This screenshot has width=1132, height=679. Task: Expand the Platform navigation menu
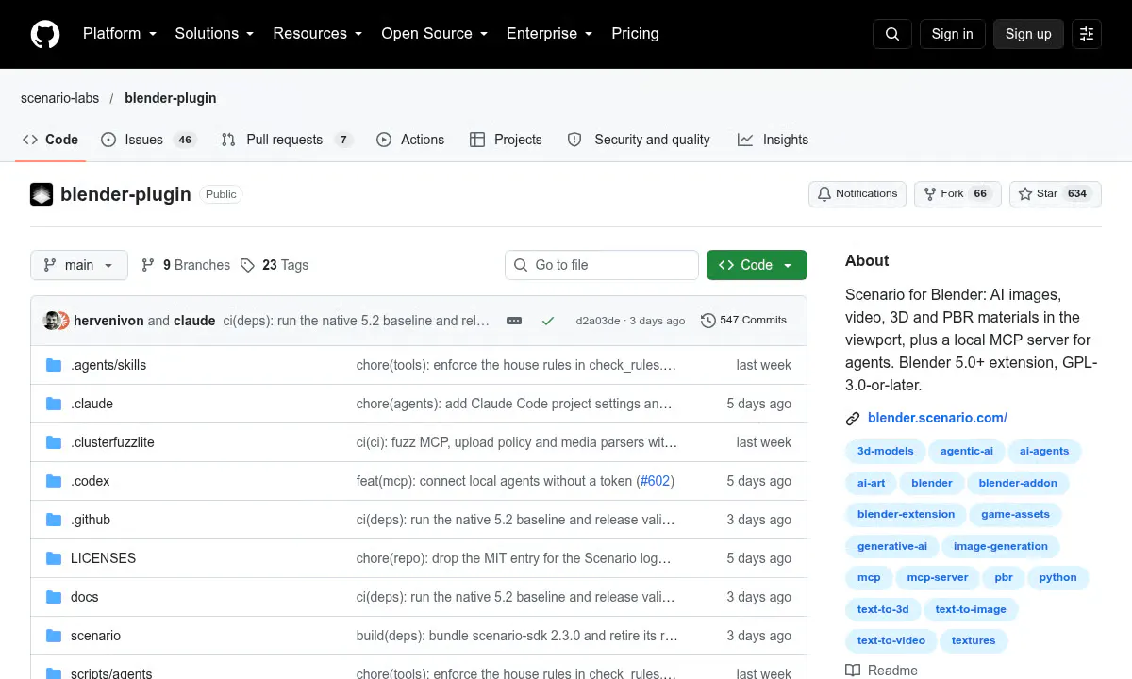(x=122, y=34)
